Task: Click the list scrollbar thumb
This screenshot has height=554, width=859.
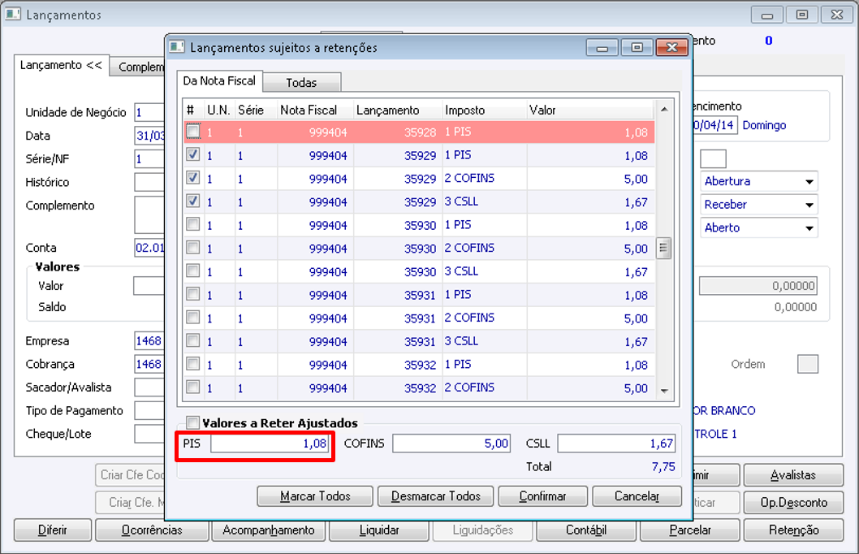Action: coord(664,249)
